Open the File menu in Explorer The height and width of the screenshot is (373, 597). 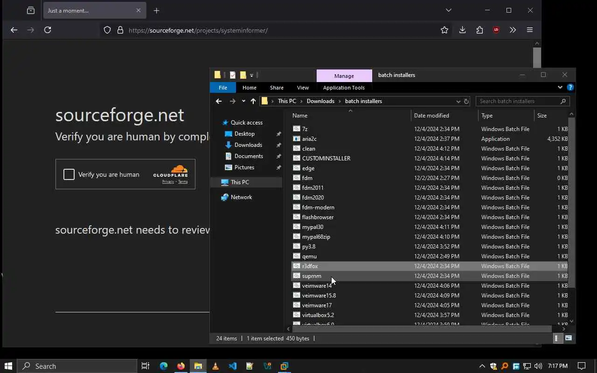point(223,88)
